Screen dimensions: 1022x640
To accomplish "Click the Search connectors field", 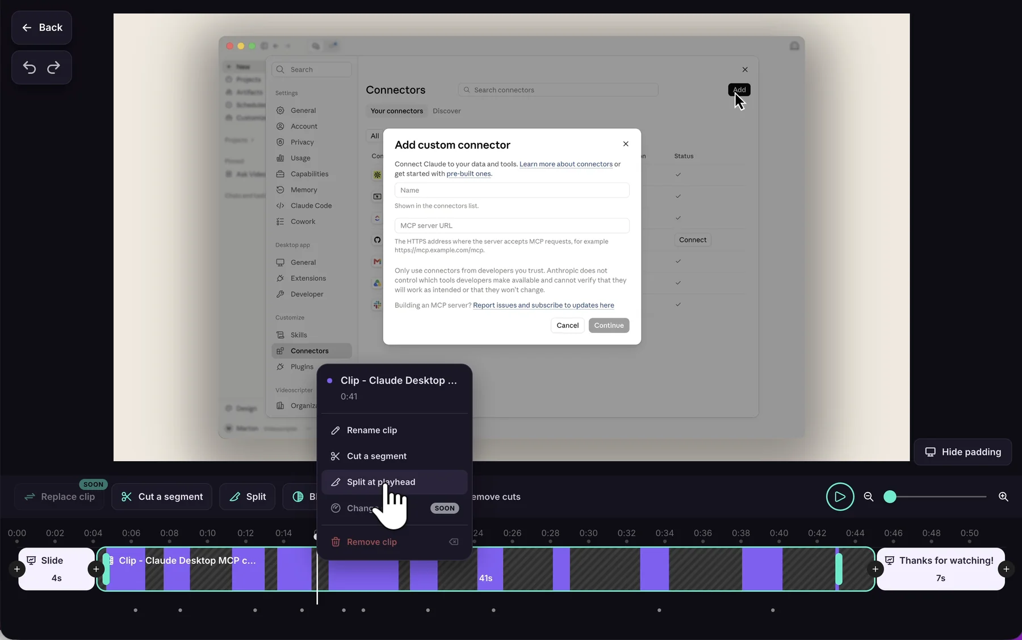I will coord(558,90).
